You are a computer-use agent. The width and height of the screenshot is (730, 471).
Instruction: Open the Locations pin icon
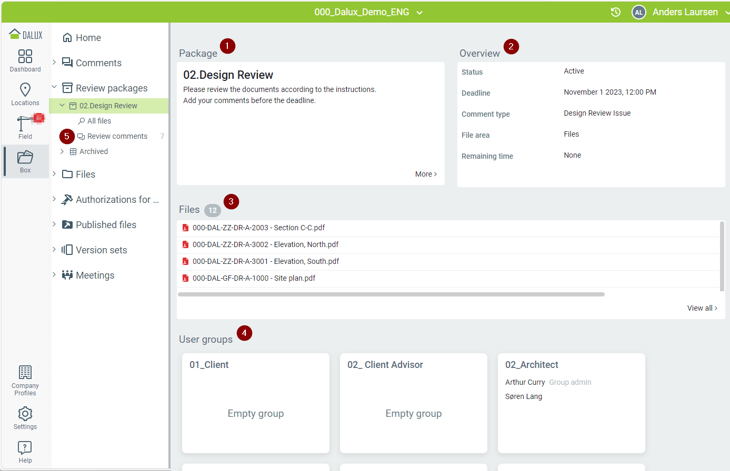pos(25,90)
